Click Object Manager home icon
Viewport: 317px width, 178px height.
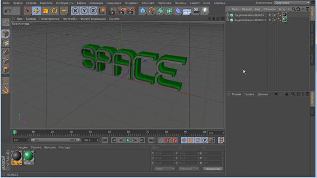point(298,9)
